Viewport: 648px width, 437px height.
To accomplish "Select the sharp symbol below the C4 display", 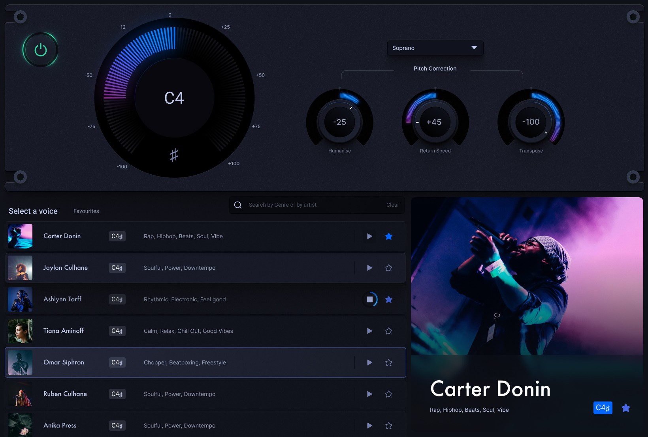I will pyautogui.click(x=174, y=155).
